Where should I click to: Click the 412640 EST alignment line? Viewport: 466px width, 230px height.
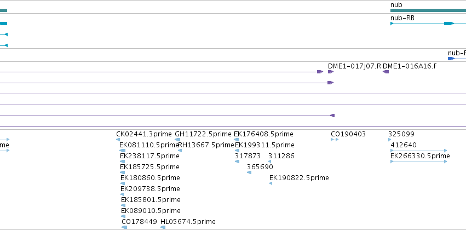(x=418, y=151)
